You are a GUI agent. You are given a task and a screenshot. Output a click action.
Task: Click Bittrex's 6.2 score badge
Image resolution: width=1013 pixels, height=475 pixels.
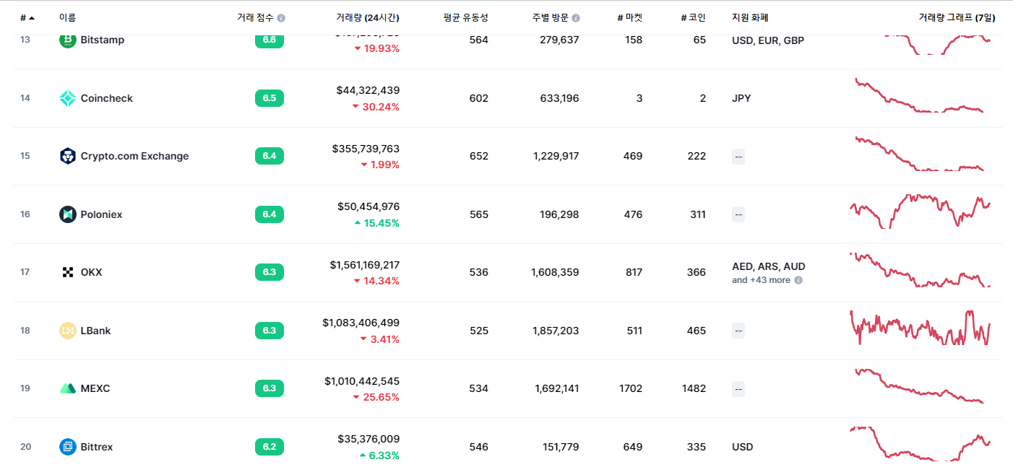[270, 447]
